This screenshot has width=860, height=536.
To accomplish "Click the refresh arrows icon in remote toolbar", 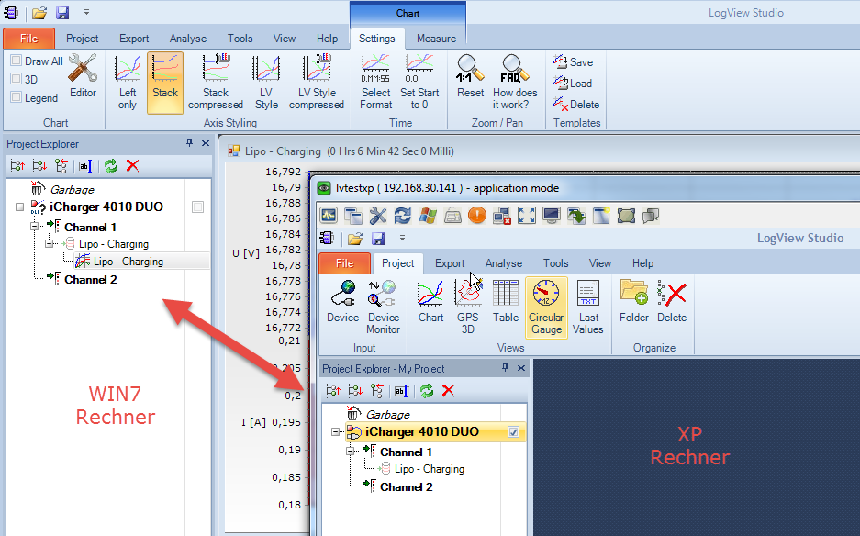I will (x=403, y=216).
